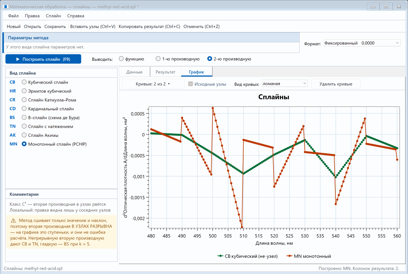Viewport: 408px width, 274px height.
Task: Click Отменить (Ctrl+Z) in the toolbar
Action: click(201, 27)
